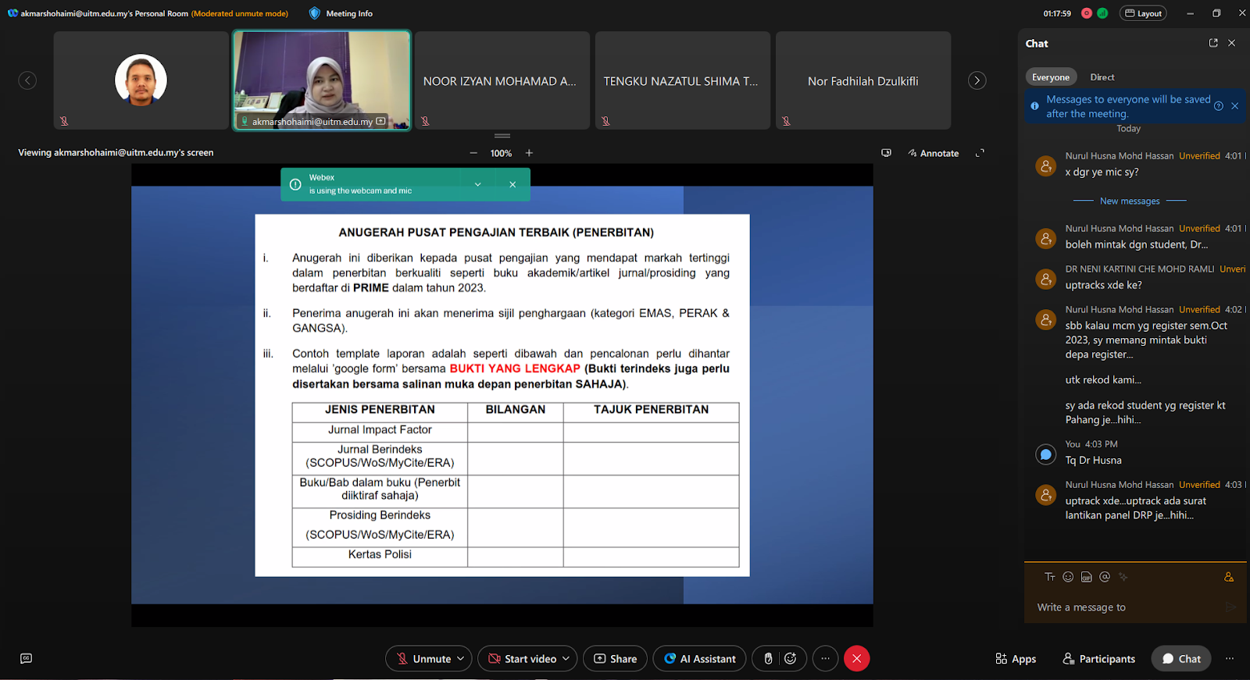Select akmarshohaimi's video thumbnail
Image resolution: width=1250 pixels, height=680 pixels.
[322, 80]
